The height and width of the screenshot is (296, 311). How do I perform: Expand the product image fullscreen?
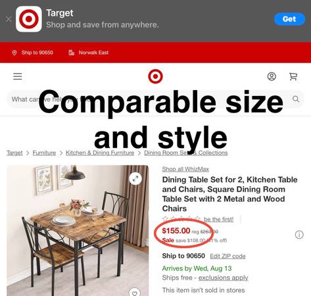click(x=135, y=178)
